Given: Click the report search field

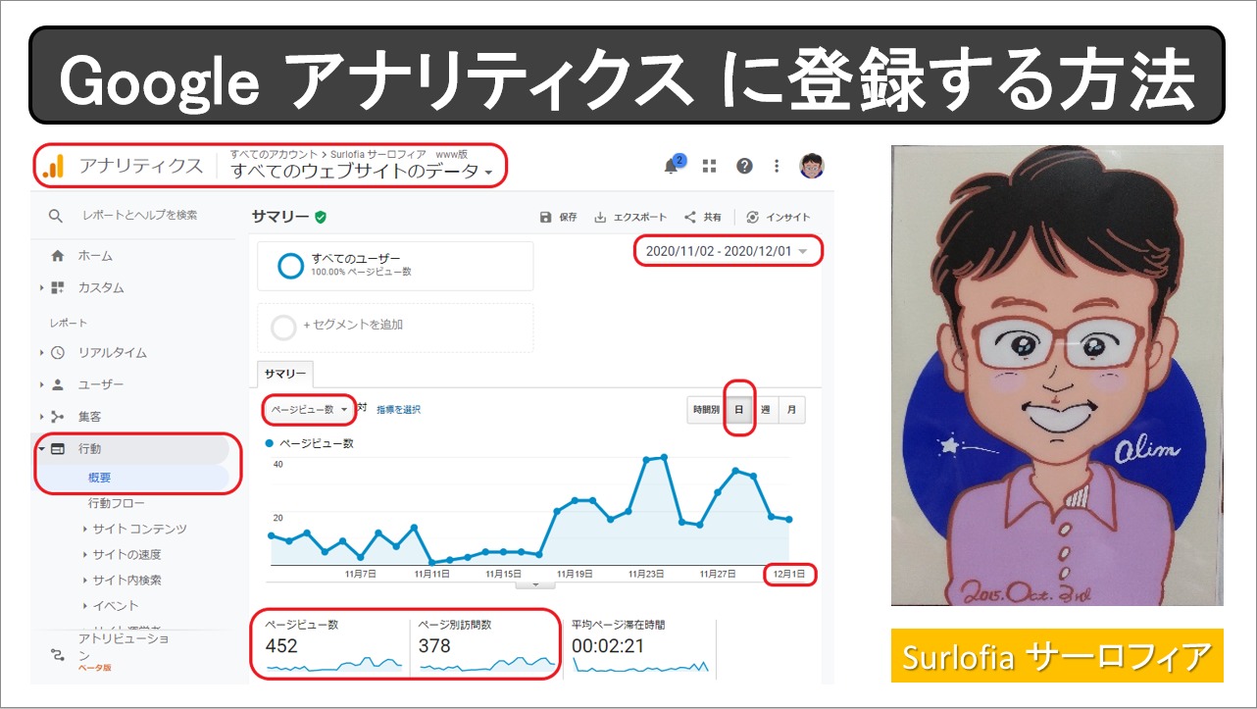Looking at the screenshot, I should (x=139, y=216).
